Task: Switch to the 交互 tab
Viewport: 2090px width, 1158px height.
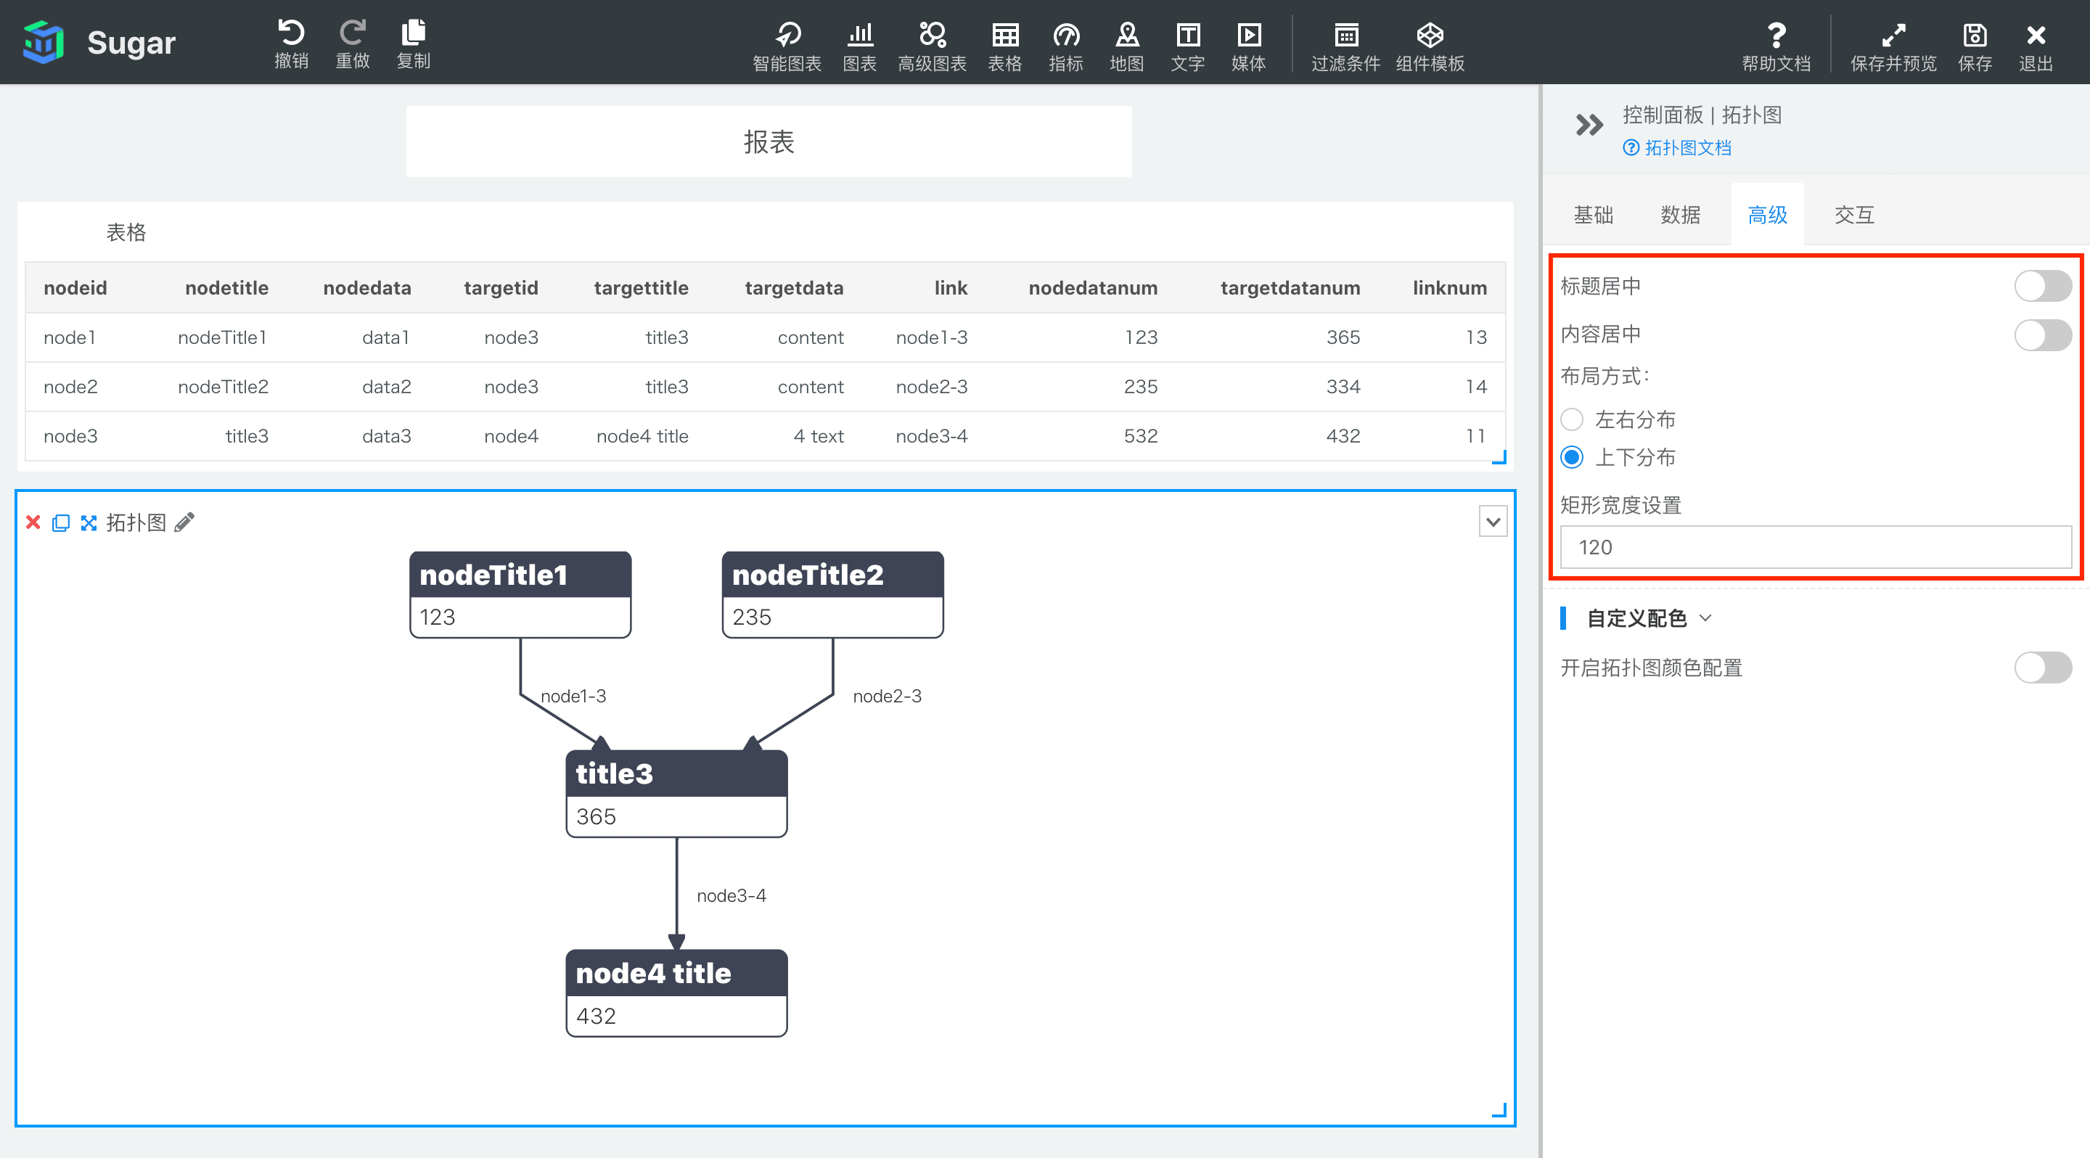Action: click(1854, 215)
